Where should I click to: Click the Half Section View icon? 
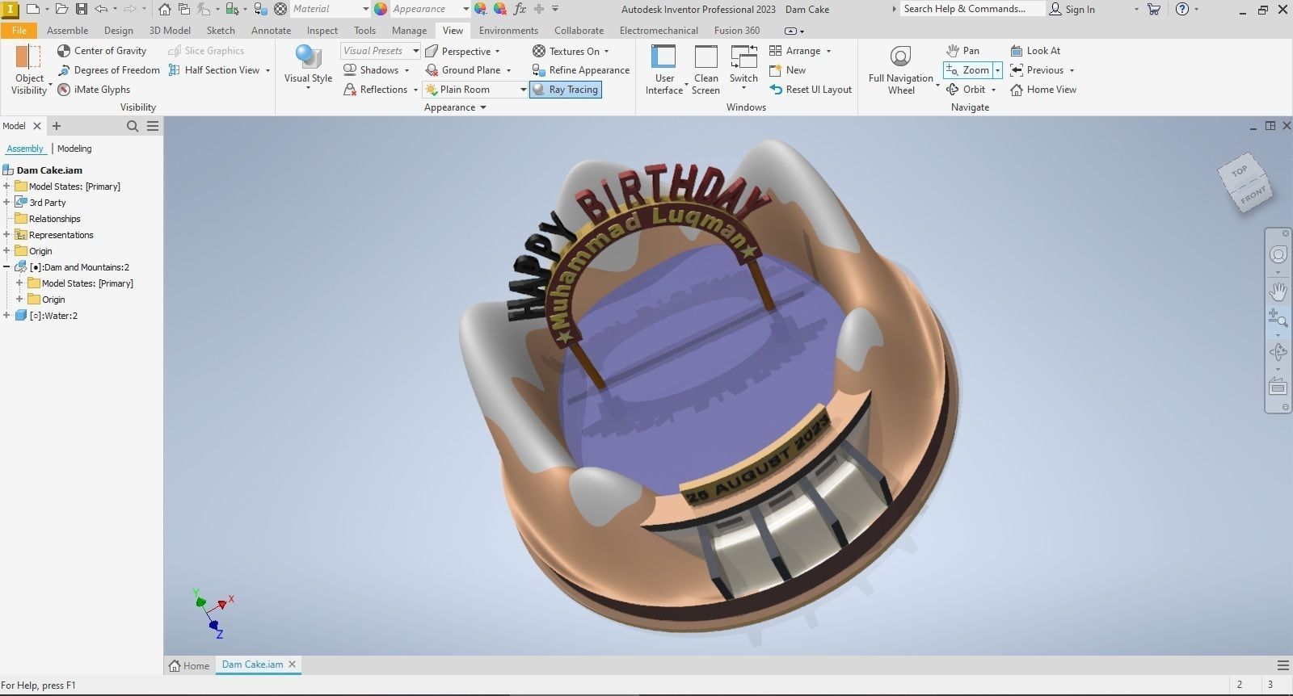pos(174,70)
